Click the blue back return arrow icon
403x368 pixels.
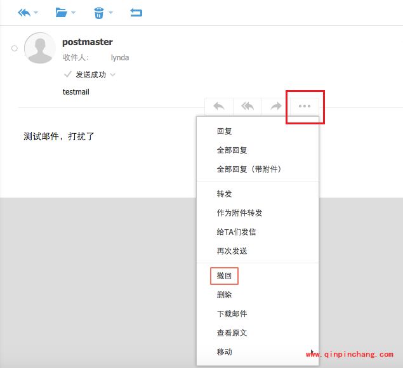pyautogui.click(x=136, y=12)
